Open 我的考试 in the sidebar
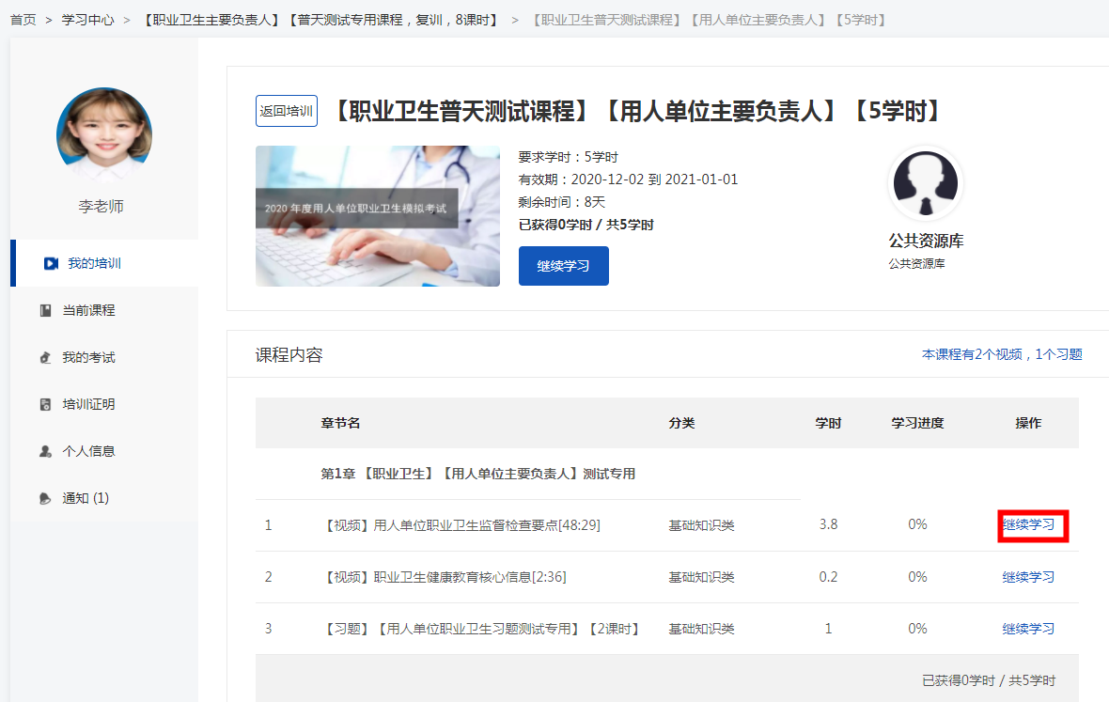The image size is (1109, 702). pyautogui.click(x=88, y=357)
